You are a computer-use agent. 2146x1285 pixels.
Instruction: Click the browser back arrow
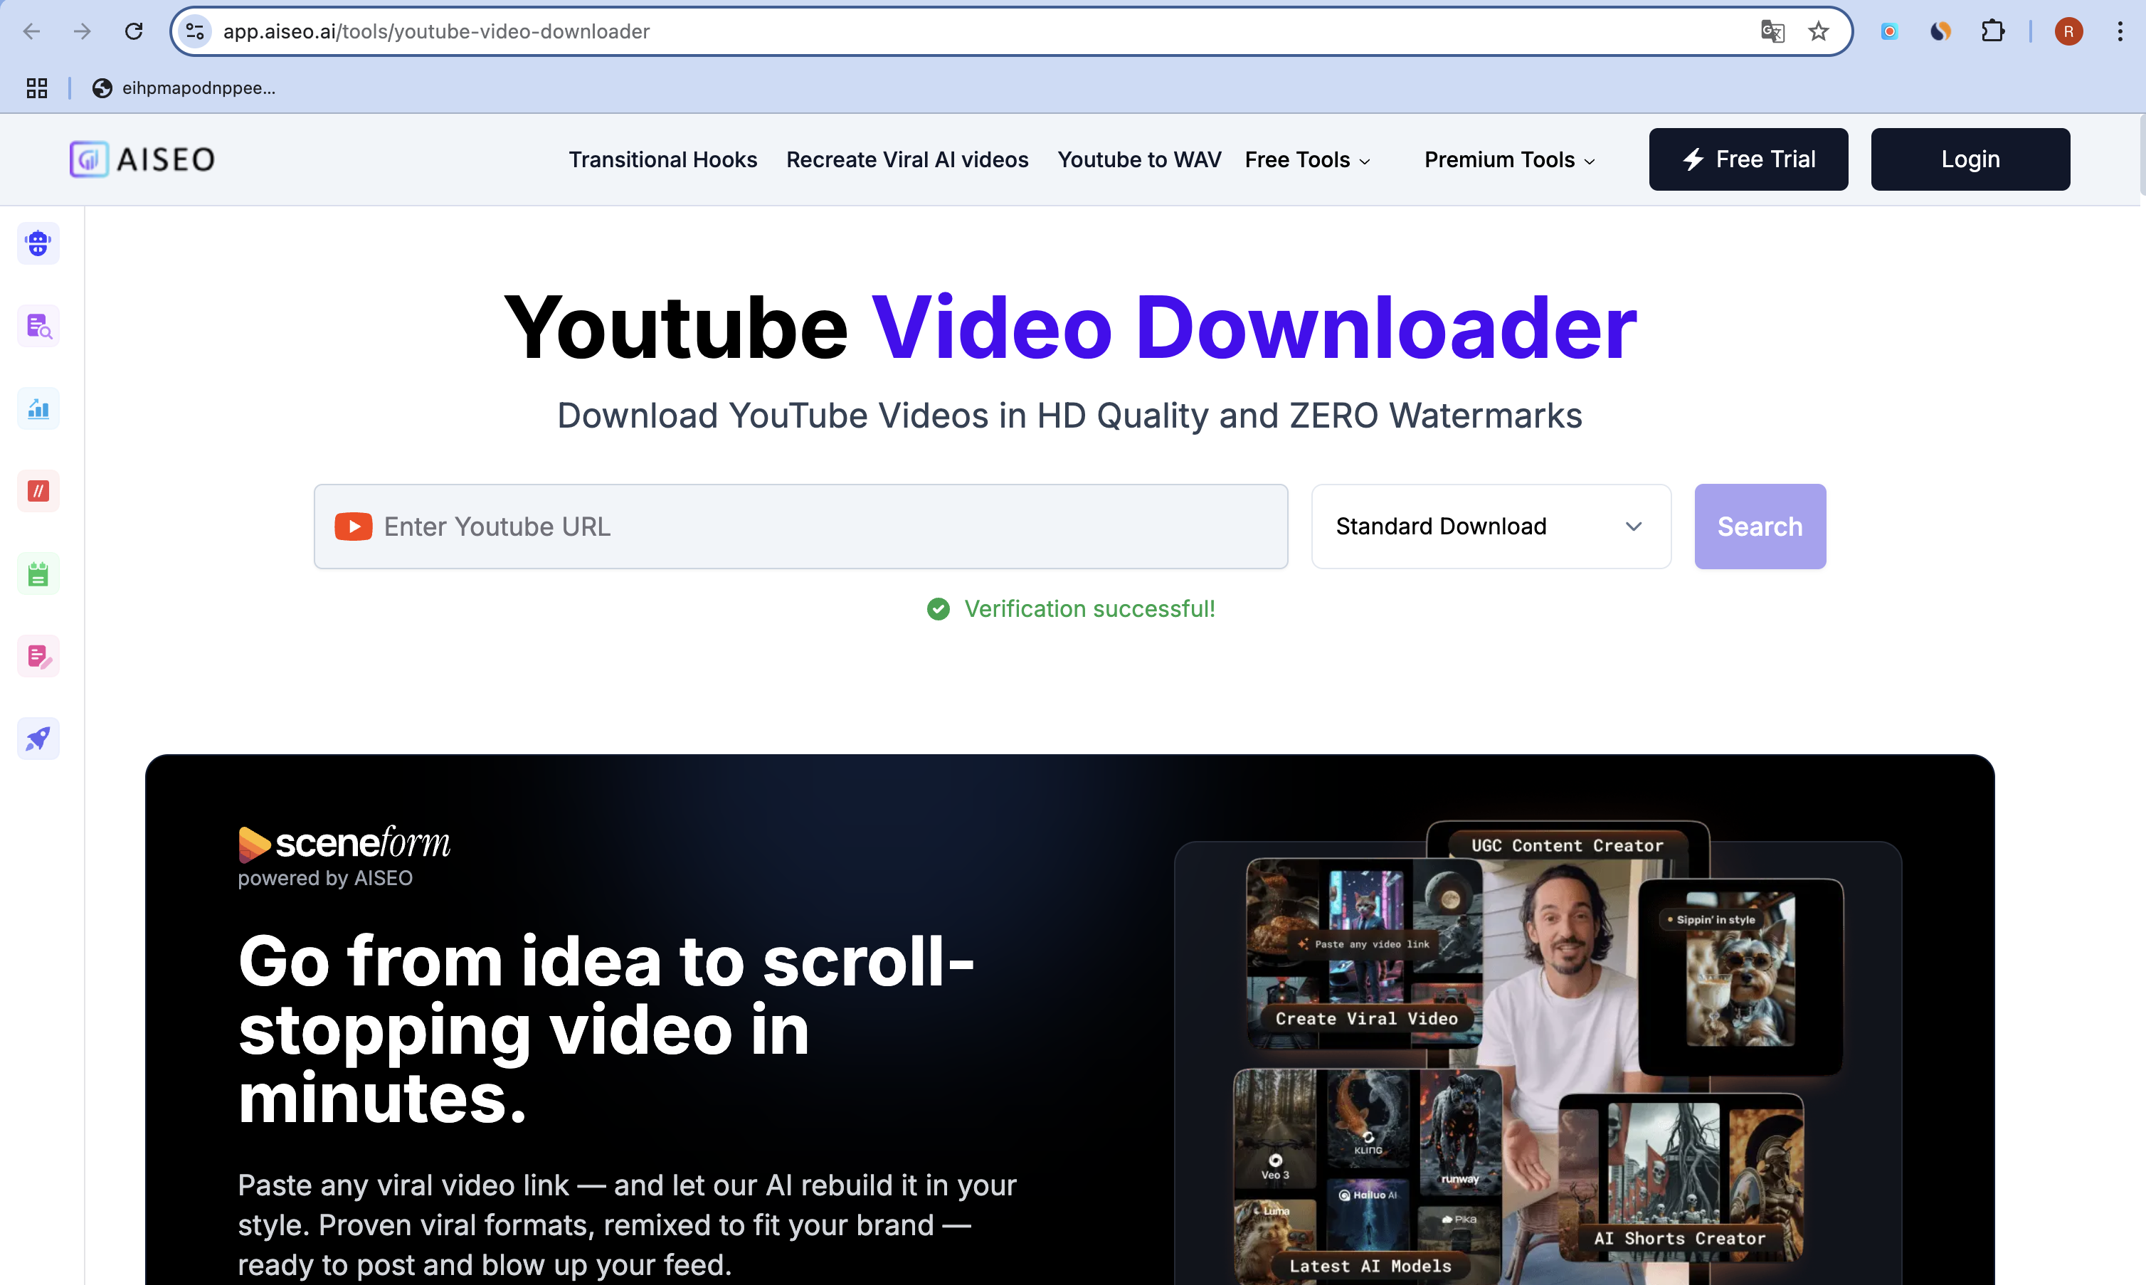coord(31,31)
